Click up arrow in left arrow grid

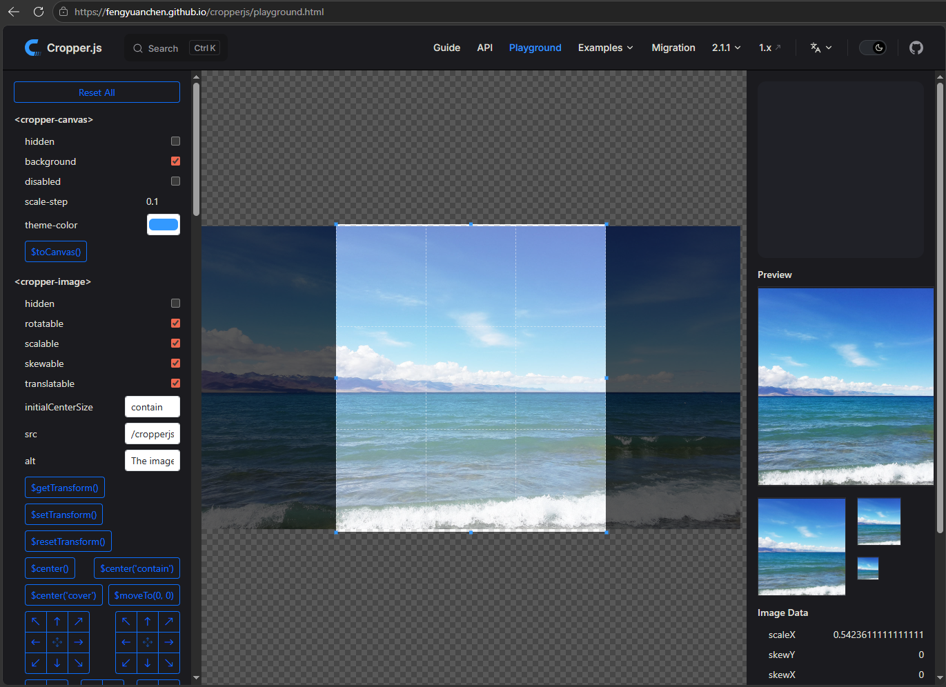[57, 621]
